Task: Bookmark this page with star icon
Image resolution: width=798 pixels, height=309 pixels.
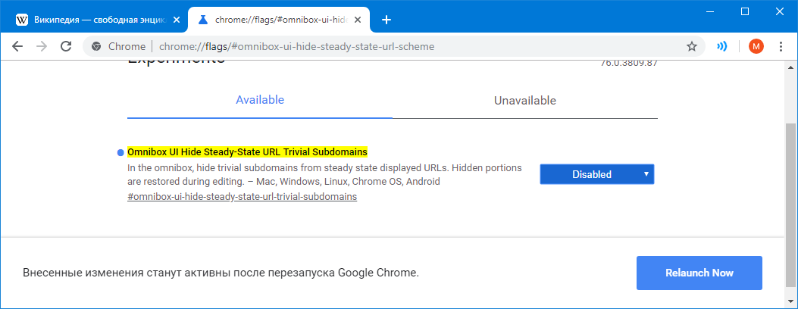Action: click(x=691, y=46)
